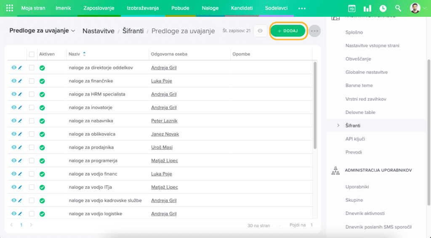
Task: Click the clock icon in top bar
Action: tap(383, 8)
